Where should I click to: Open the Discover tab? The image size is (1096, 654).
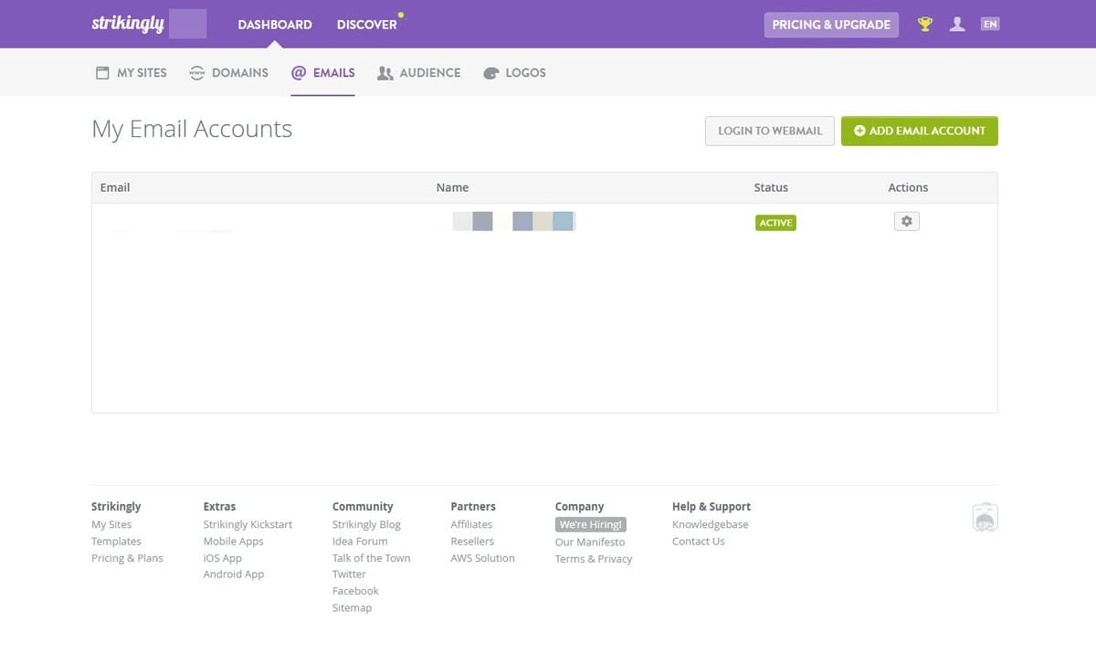point(367,25)
